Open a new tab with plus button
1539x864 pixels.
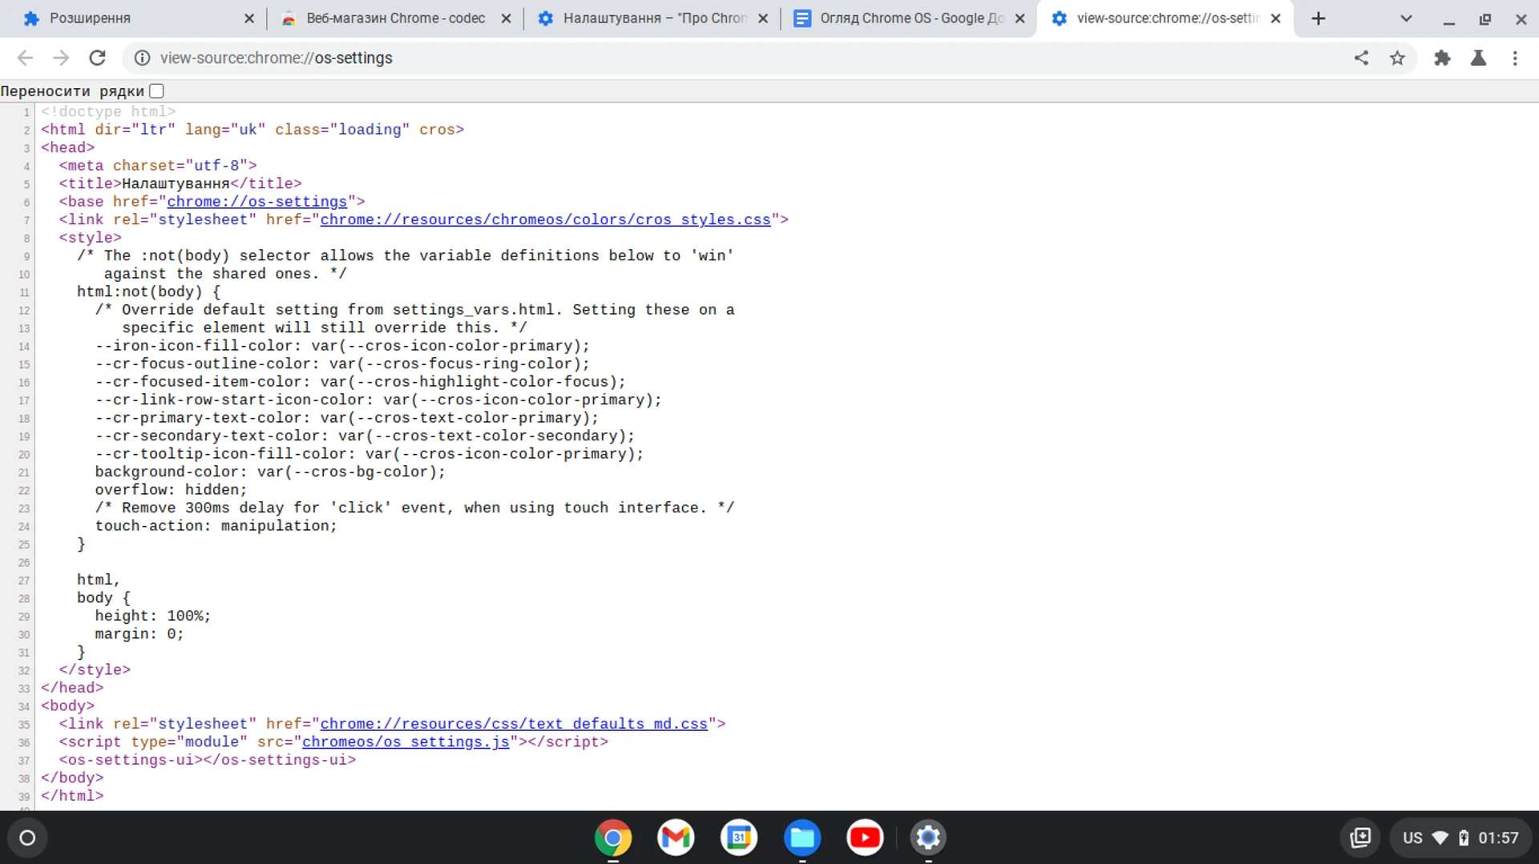point(1319,18)
